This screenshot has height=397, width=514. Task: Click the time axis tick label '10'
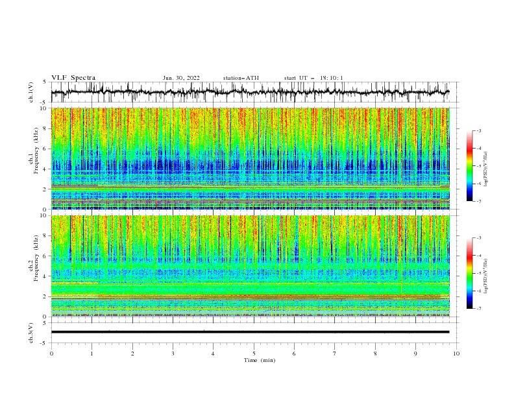click(x=456, y=354)
